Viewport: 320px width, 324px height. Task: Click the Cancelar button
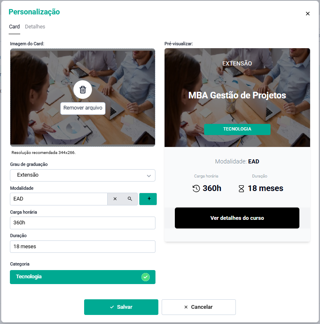[x=199, y=307]
